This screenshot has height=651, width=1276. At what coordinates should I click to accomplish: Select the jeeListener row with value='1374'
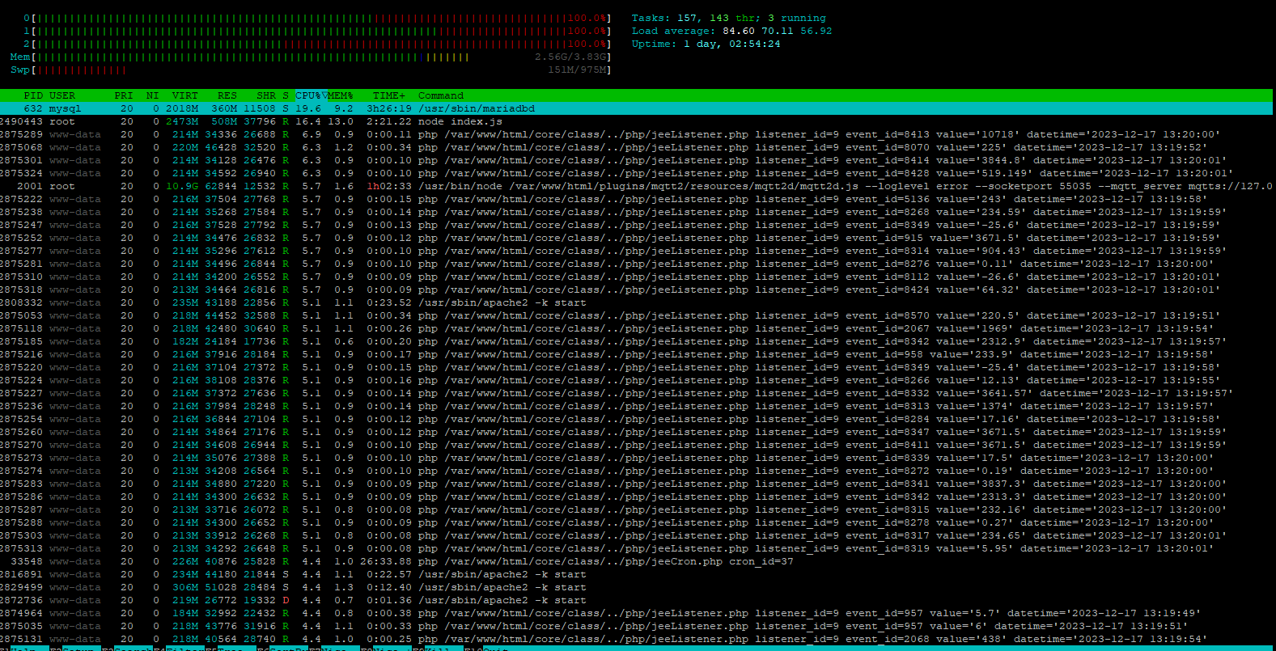tap(636, 406)
